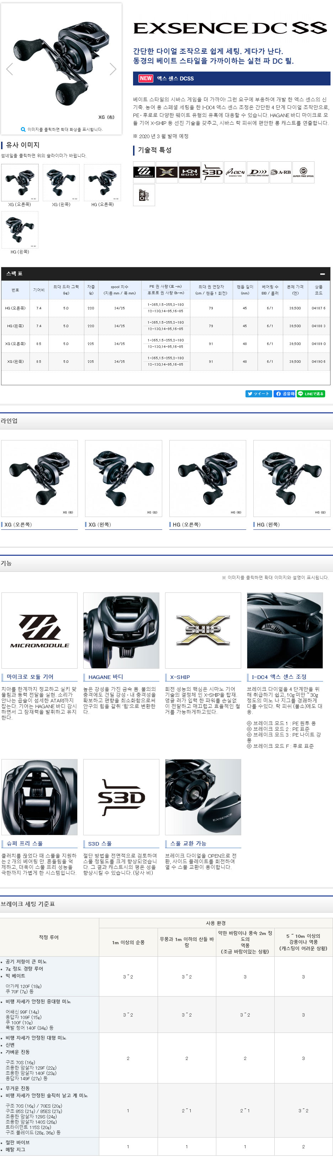Collapse the spec table with minus icon
333x1160 pixels.
tap(322, 274)
